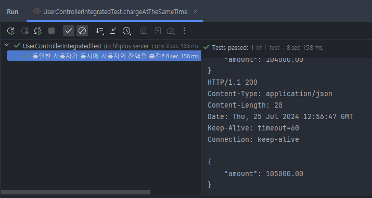Click the Keep-Alive: timeout=60 line
Image resolution: width=372 pixels, height=198 pixels.
253,128
